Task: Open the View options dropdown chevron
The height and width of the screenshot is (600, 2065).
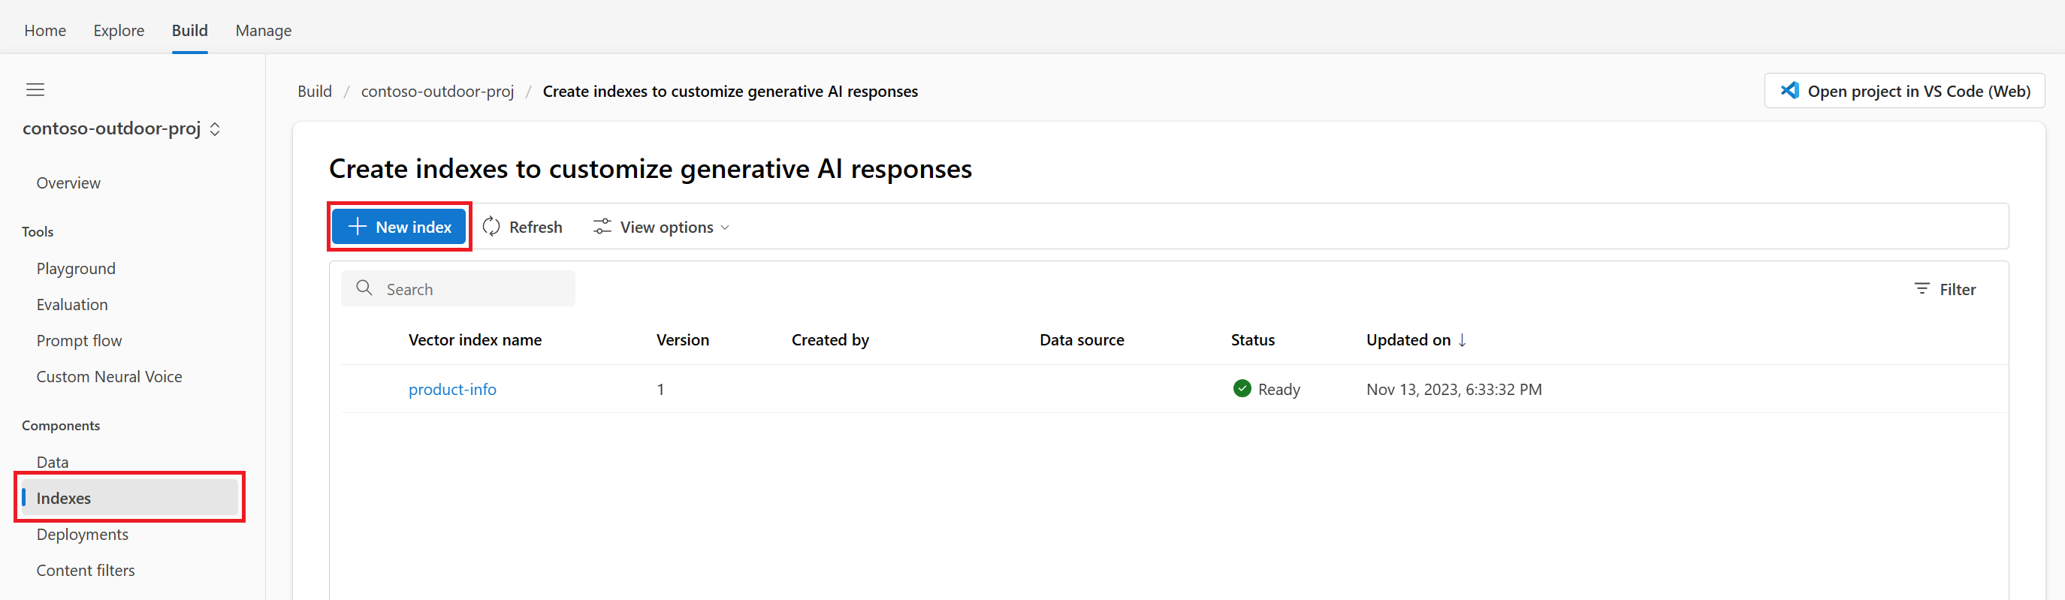Action: point(725,228)
